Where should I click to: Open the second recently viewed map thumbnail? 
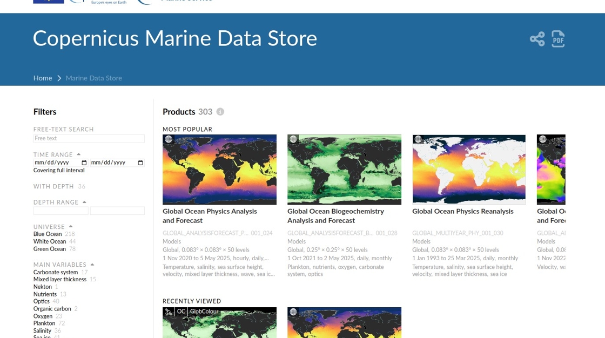point(344,322)
